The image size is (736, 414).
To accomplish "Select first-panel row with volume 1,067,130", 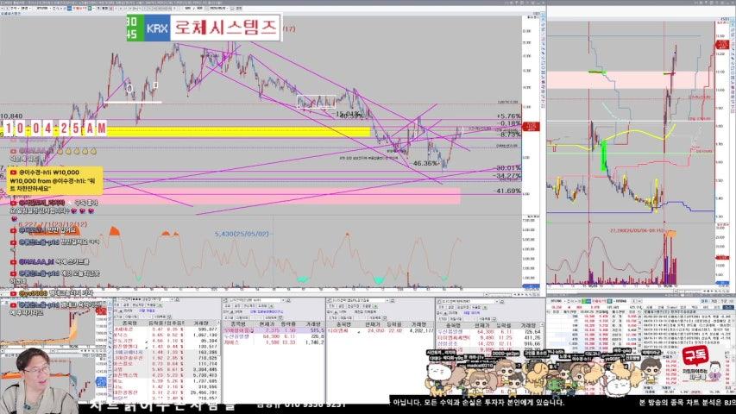I will click(x=166, y=336).
